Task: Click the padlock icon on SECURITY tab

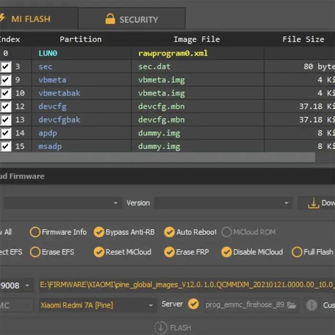Action: [110, 19]
